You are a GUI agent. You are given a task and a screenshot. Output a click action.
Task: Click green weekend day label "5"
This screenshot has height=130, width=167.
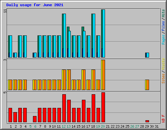pos(30,126)
